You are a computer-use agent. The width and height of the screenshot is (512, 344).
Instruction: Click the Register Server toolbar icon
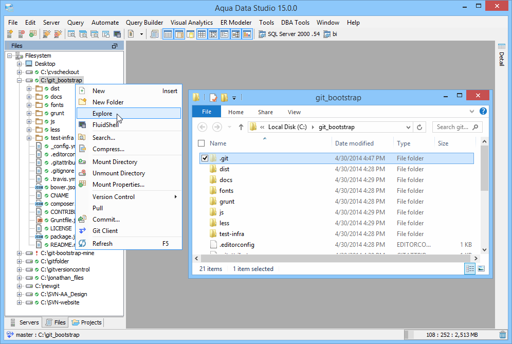[x=10, y=34]
